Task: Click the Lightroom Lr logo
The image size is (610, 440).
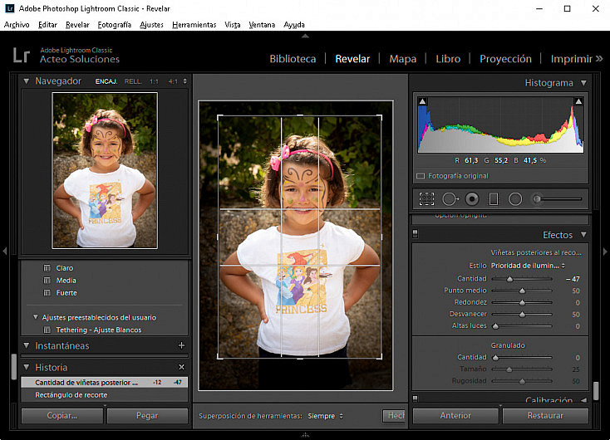Action: (x=21, y=55)
